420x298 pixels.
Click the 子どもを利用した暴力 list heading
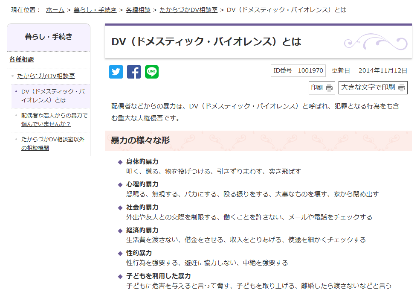158,276
